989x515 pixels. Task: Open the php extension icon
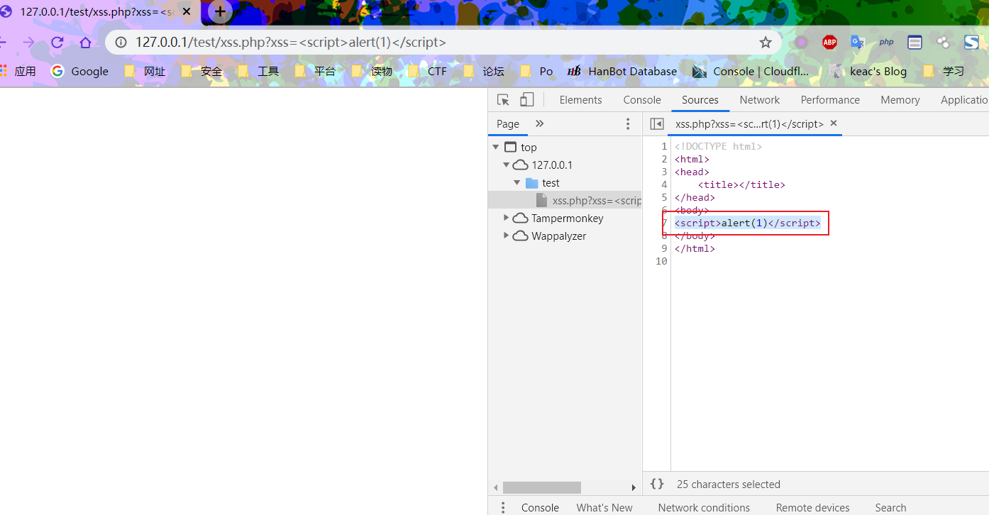(886, 43)
